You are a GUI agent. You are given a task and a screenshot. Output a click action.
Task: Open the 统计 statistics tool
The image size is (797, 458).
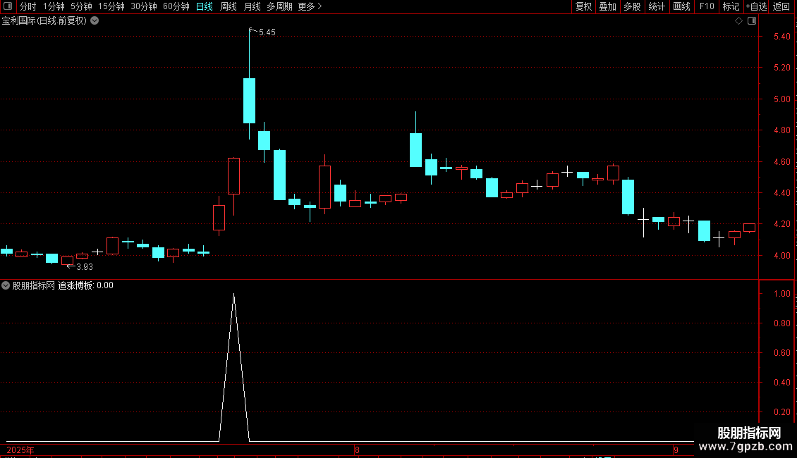tap(656, 6)
